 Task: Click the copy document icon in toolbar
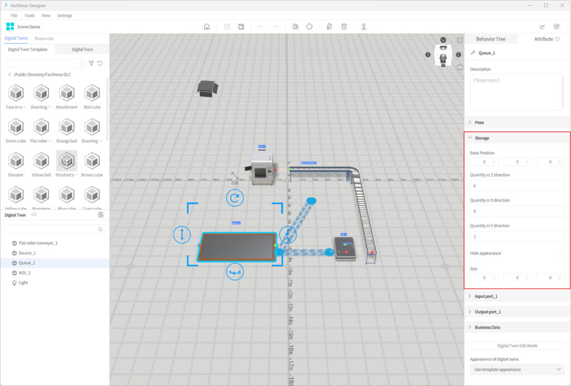click(329, 27)
